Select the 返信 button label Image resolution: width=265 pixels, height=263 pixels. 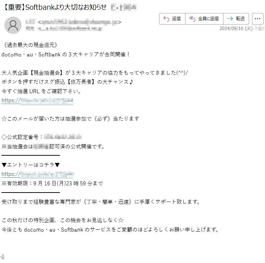(x=176, y=19)
